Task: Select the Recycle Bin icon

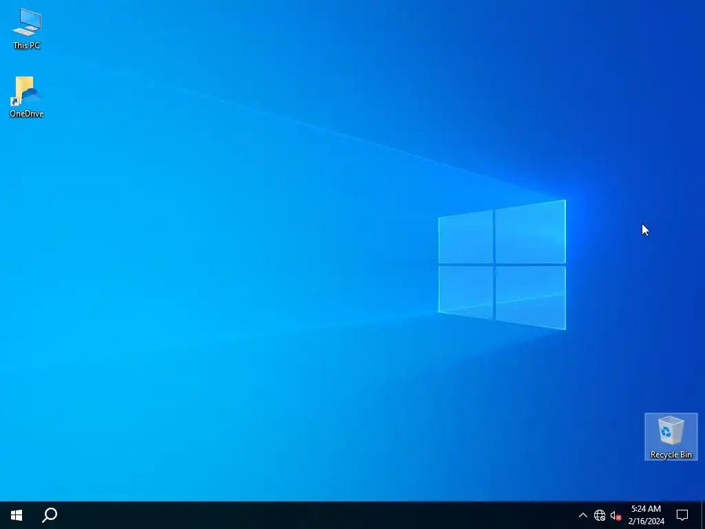Action: point(671,437)
